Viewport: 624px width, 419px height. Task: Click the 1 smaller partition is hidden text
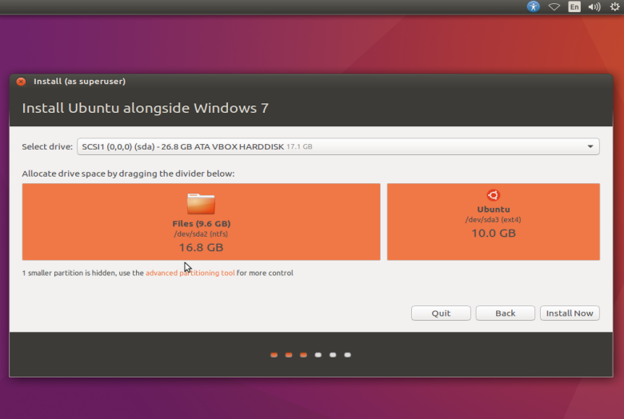pos(82,273)
